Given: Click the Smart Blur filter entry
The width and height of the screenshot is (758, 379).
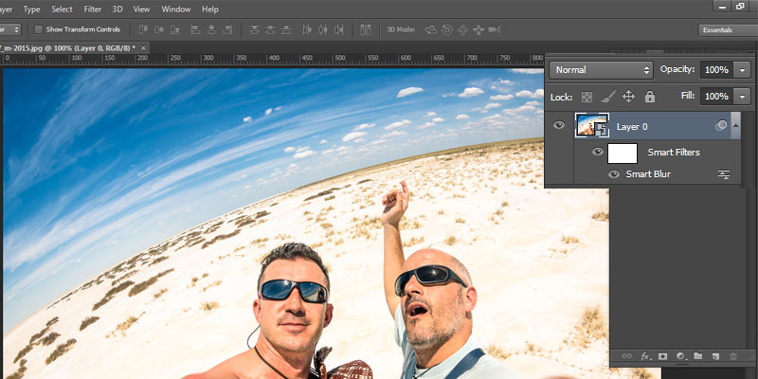Looking at the screenshot, I should [648, 174].
